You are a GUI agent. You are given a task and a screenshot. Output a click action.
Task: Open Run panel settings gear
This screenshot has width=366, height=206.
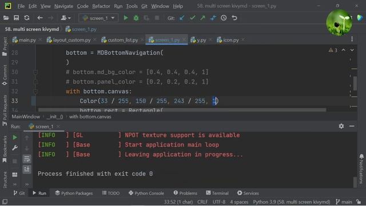tap(341, 126)
